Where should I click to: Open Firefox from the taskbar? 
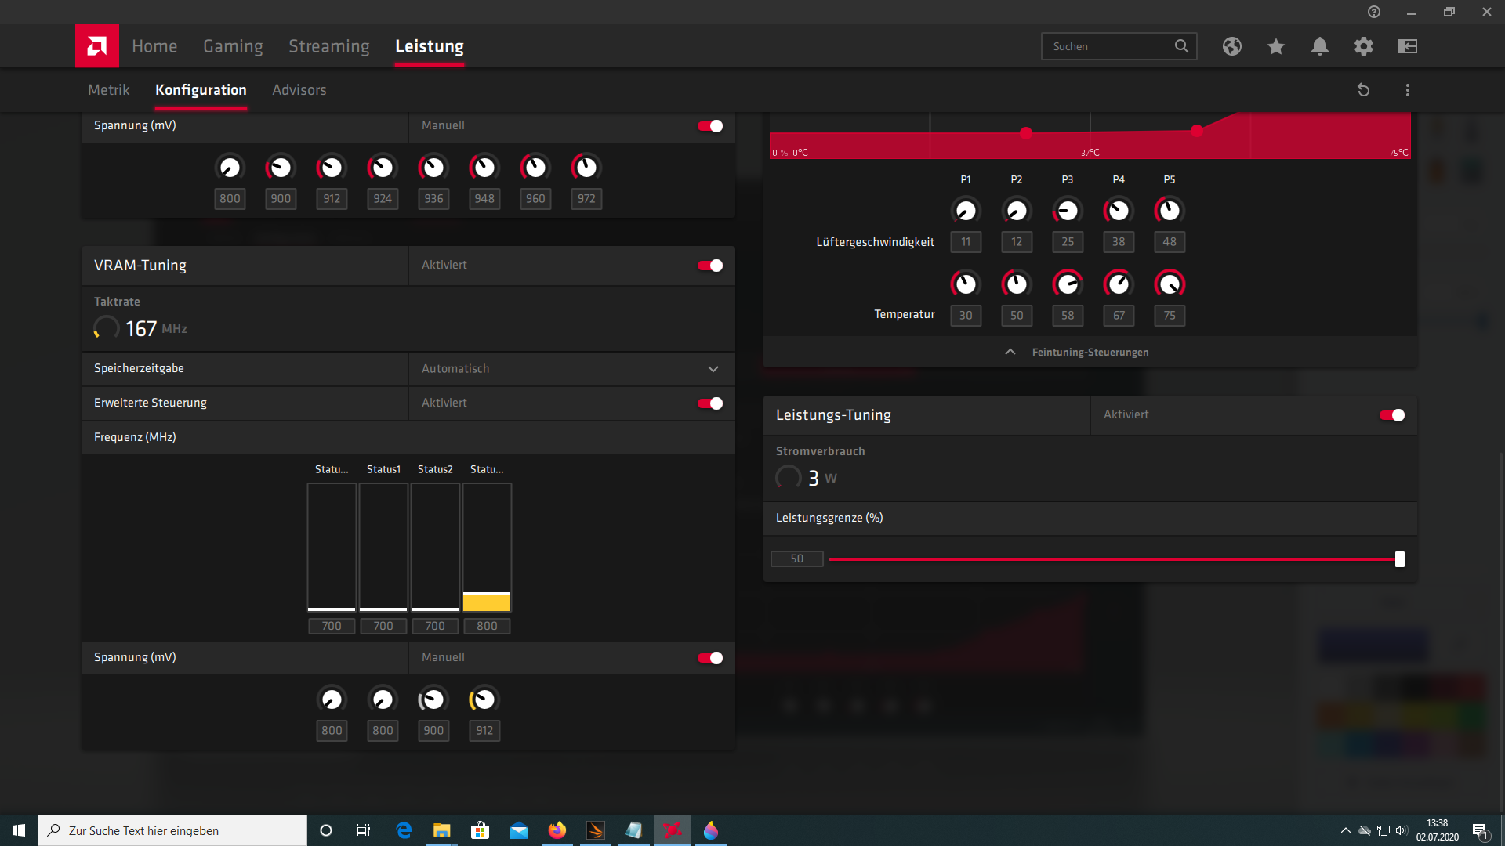[x=557, y=830]
